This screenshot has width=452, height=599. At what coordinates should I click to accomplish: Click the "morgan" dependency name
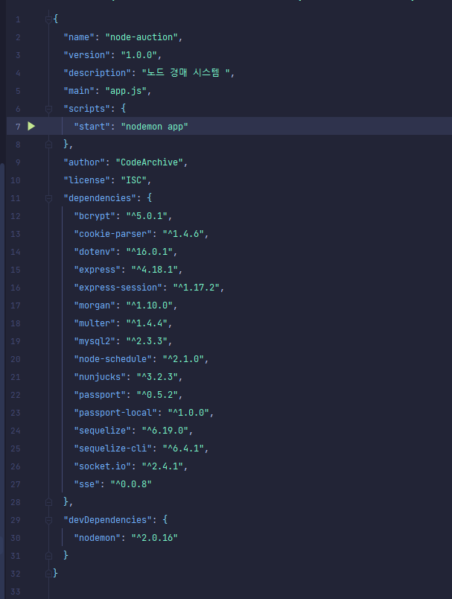(95, 305)
